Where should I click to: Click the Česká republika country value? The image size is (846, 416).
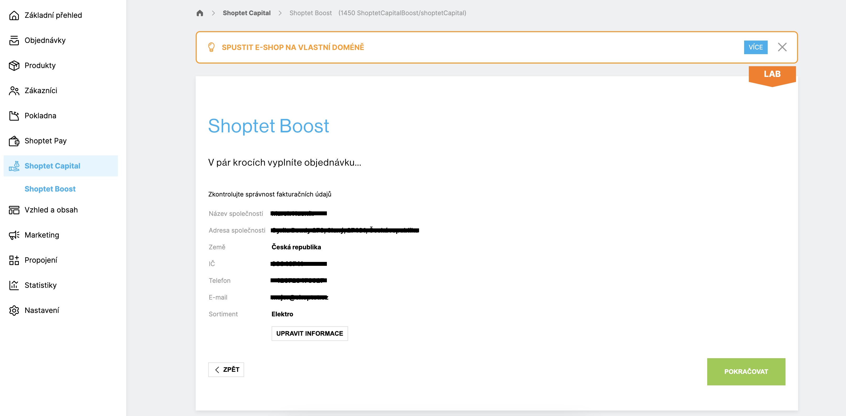coord(296,247)
